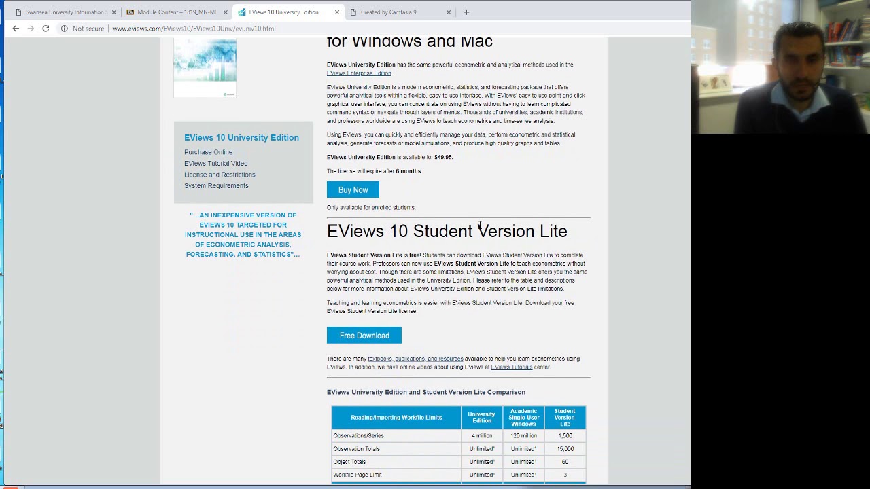The image size is (870, 489).
Task: Click the $49.95 price text
Action: (443, 157)
